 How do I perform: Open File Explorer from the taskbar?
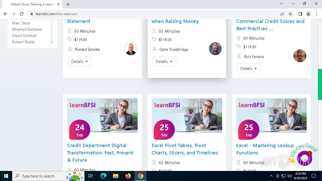coord(116,176)
